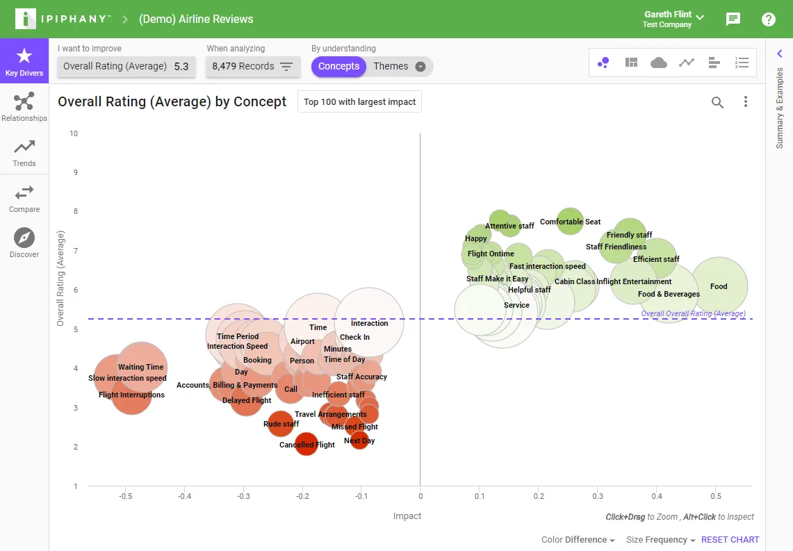Open the chart three-dot options menu
The width and height of the screenshot is (793, 551).
(746, 101)
